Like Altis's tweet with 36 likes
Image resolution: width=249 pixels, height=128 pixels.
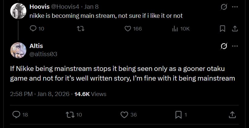pyautogui.click(x=124, y=115)
